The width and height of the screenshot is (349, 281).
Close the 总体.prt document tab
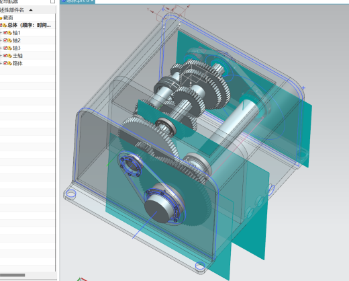coord(92,1)
